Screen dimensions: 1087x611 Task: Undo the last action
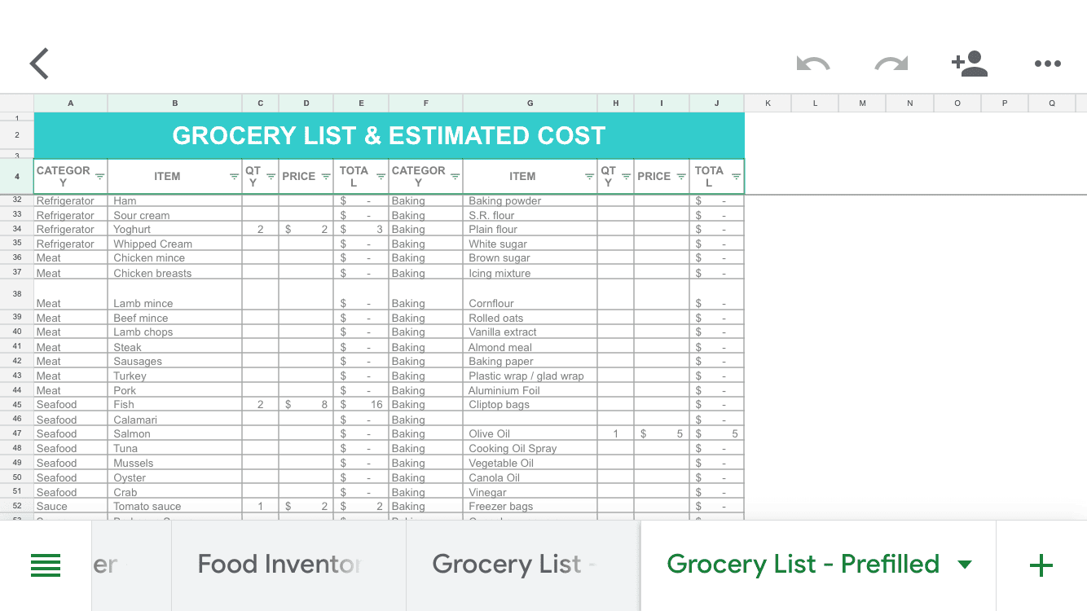click(813, 64)
